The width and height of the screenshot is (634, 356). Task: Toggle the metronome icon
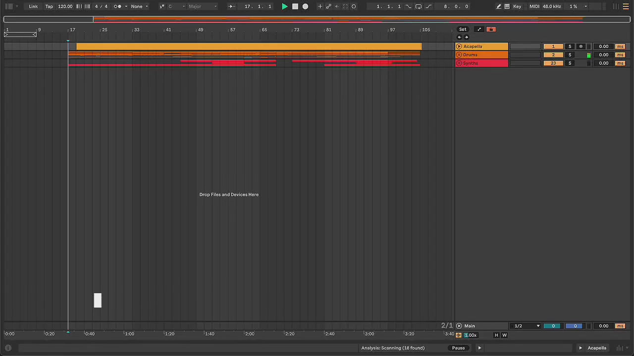117,6
